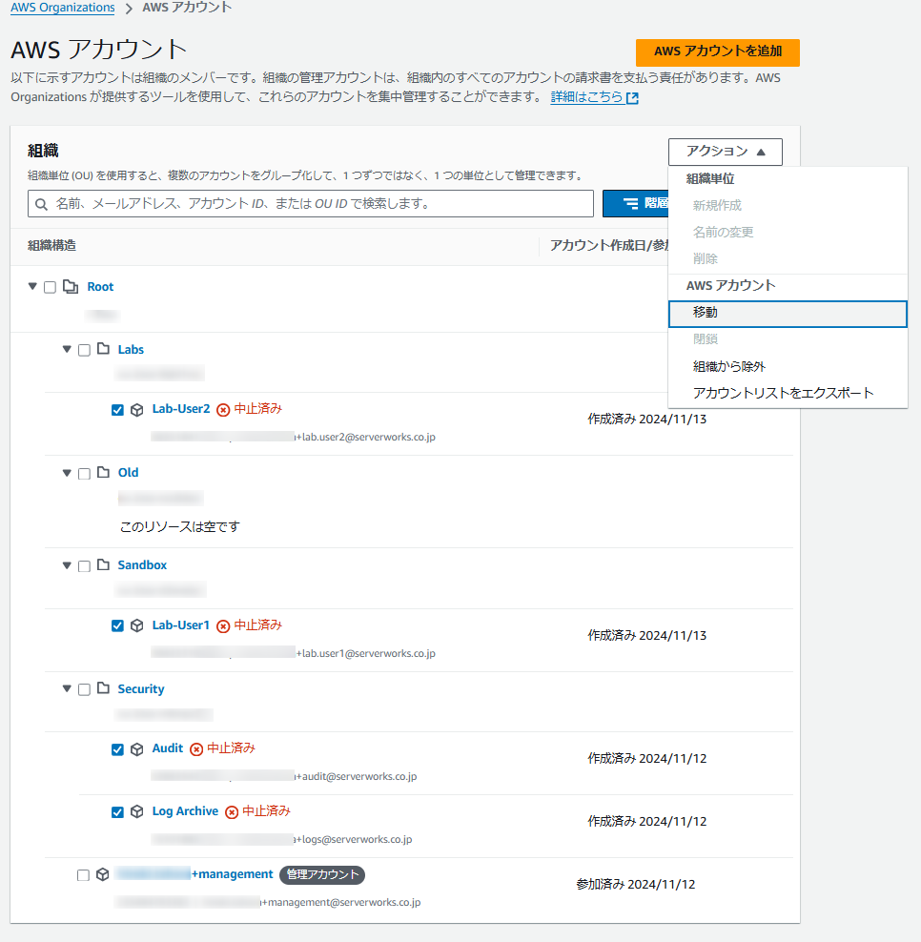
Task: Click the external link icon after 詳細はこちら
Action: point(632,98)
